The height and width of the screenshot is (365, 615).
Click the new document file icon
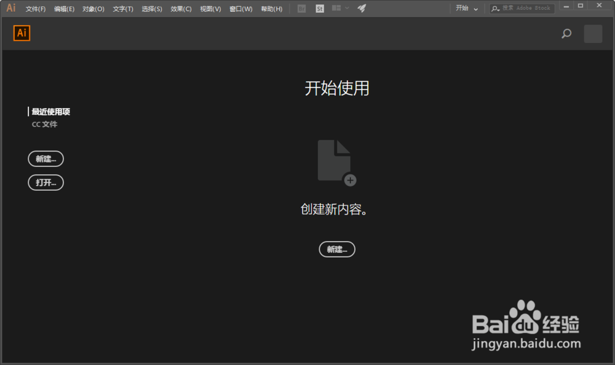(x=336, y=163)
